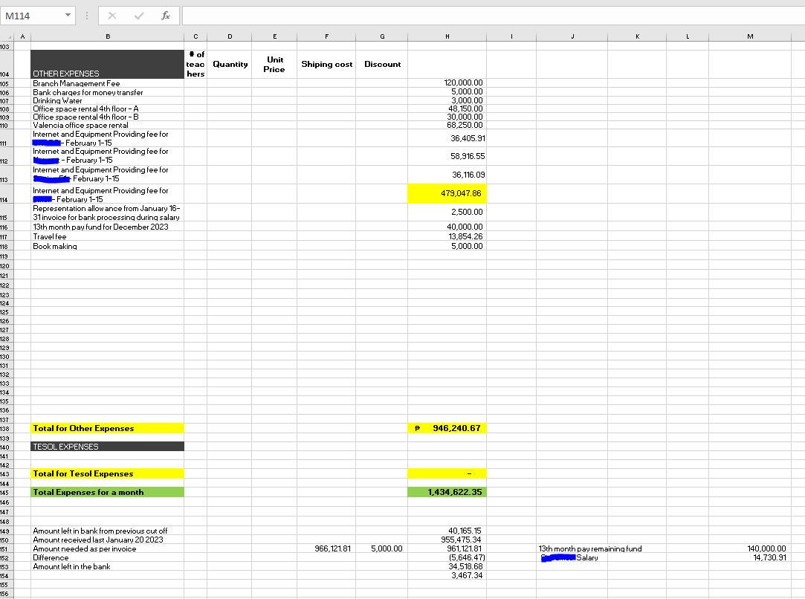Select row 138 header
The image size is (805, 599).
click(7, 428)
